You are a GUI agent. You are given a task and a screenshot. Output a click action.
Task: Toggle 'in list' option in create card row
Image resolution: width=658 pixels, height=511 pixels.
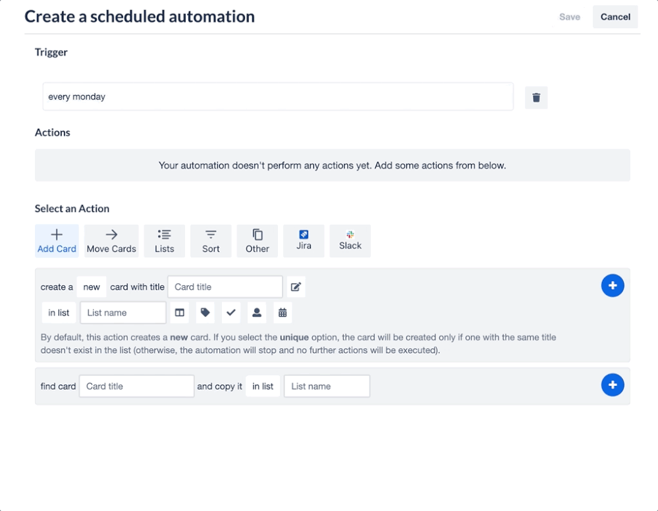tap(59, 313)
